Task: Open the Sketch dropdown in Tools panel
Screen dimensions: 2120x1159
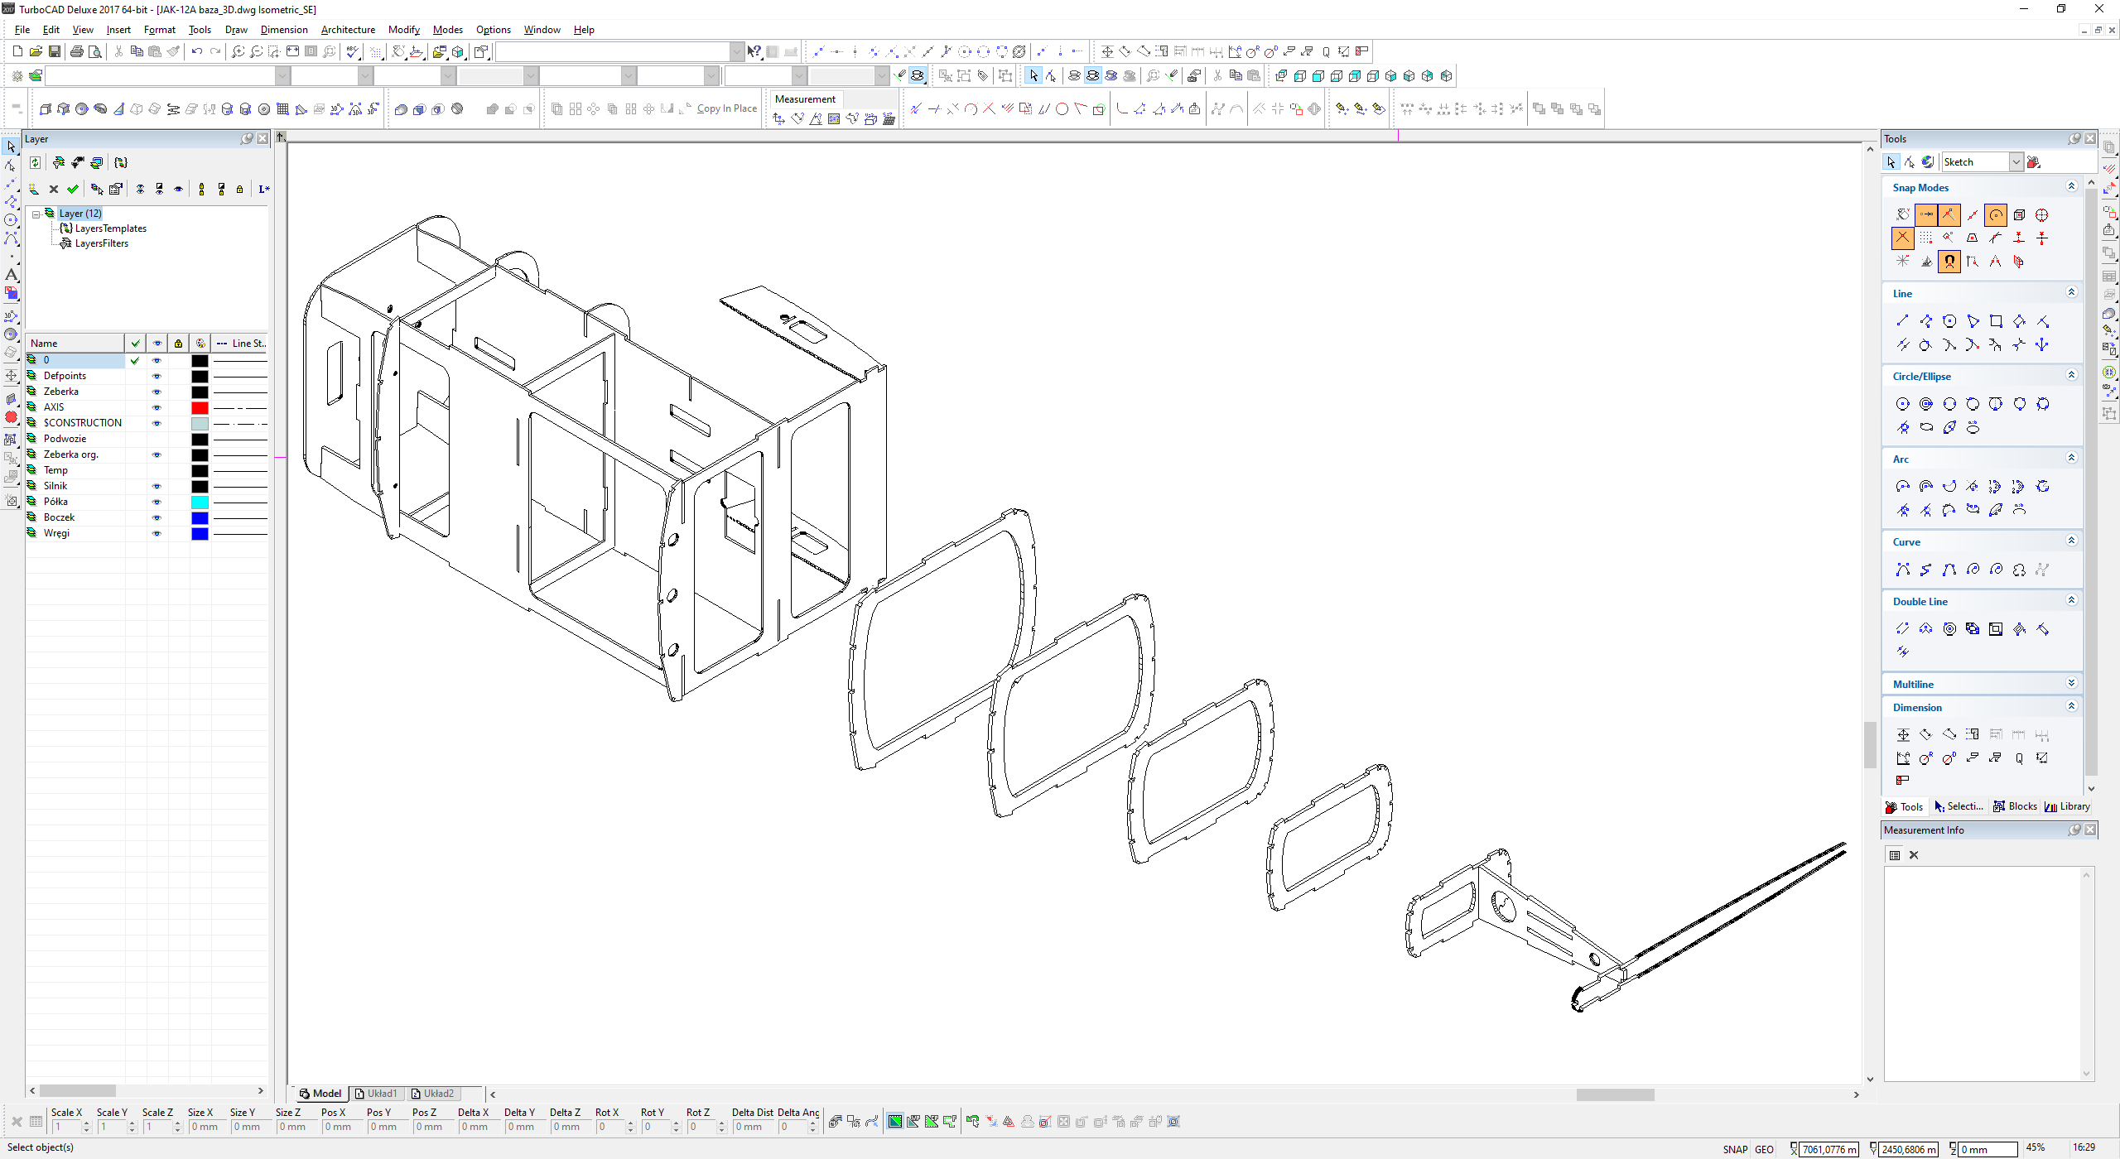Action: pyautogui.click(x=2016, y=162)
